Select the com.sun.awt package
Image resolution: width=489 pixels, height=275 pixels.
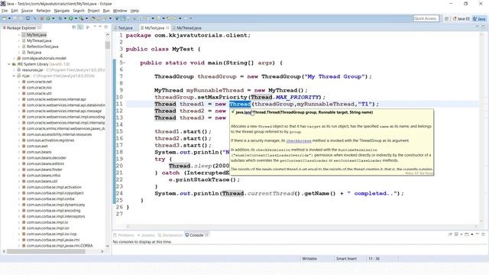coord(37,146)
